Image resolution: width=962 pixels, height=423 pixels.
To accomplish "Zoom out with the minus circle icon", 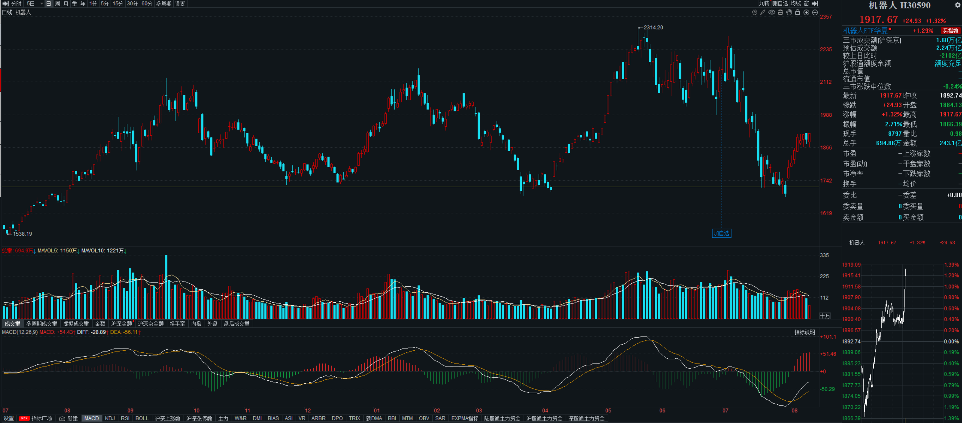I will 815,12.
